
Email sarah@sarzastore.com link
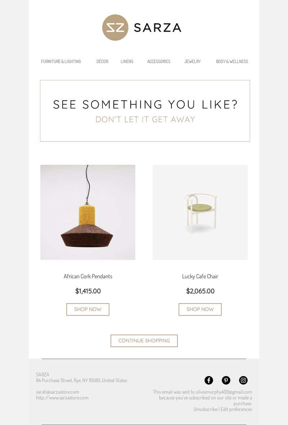point(58,392)
